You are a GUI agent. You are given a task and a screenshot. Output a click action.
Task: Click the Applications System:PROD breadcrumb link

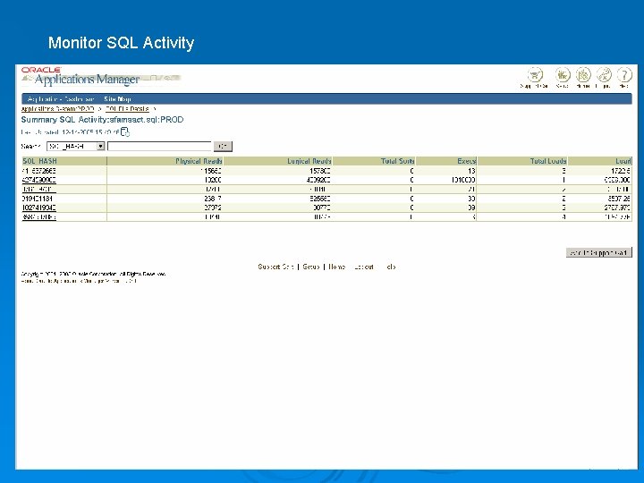[x=57, y=109]
